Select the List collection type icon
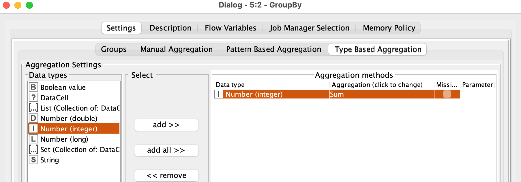Viewport: 521px width, 182px height. pos(33,108)
